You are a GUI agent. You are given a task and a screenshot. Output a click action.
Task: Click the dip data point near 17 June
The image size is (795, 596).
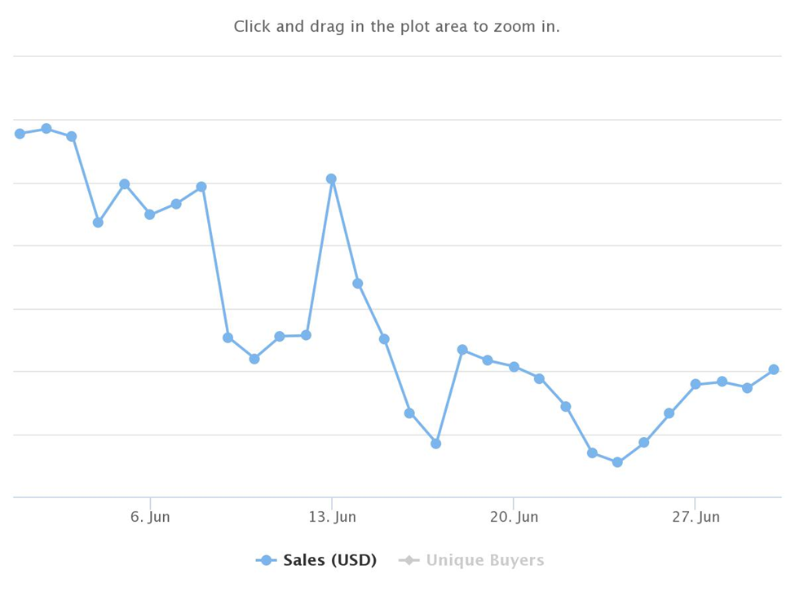pos(436,444)
